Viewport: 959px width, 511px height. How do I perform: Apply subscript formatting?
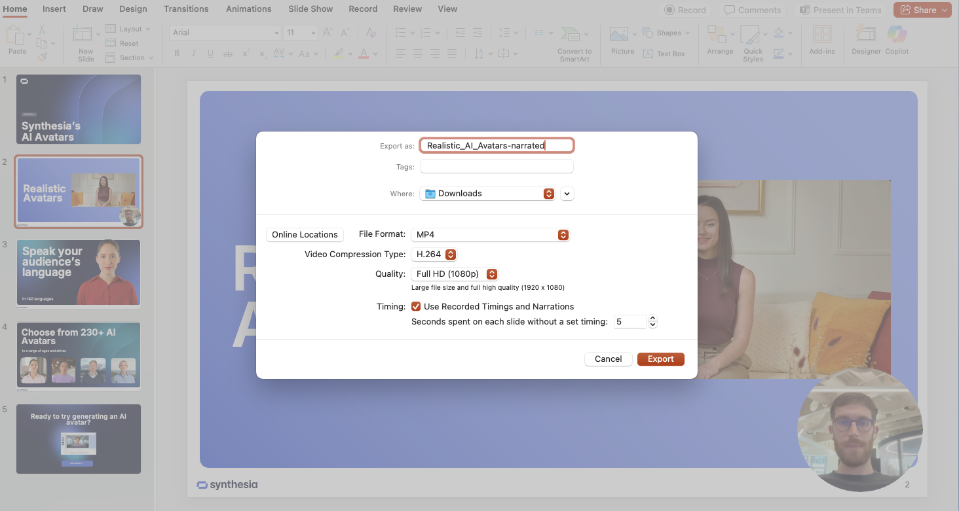coord(263,54)
